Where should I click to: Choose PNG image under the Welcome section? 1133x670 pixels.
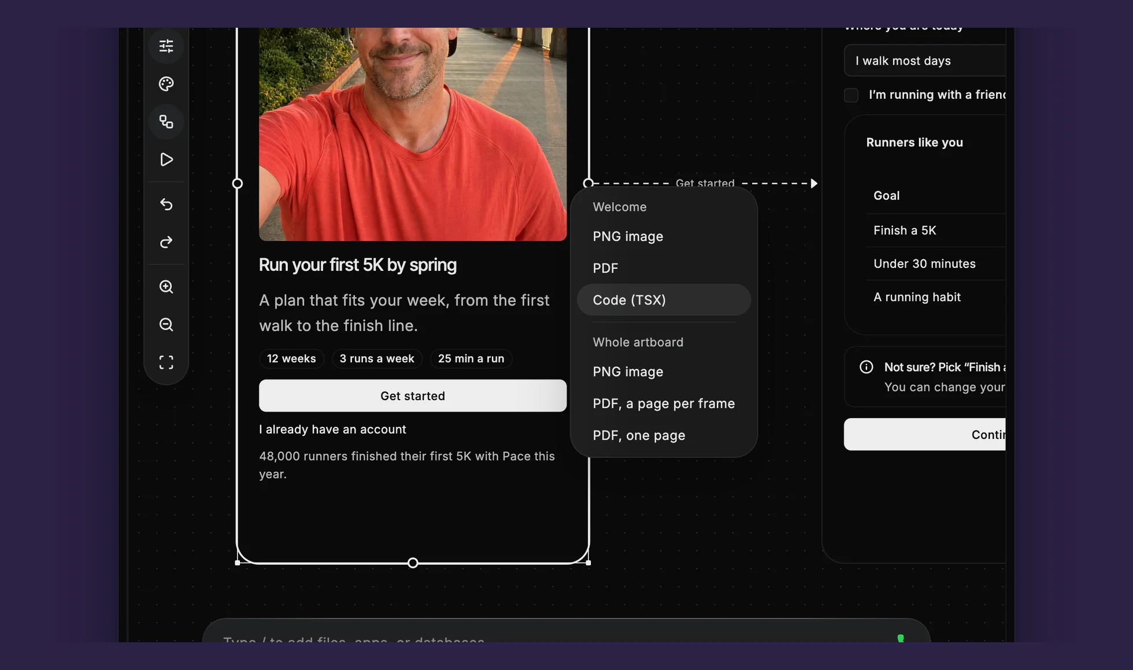[664, 236]
